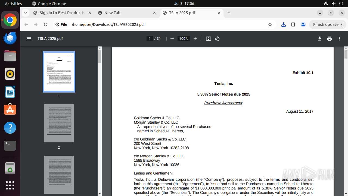
Task: Download the PDF from viewer toolbar
Action: 320,39
